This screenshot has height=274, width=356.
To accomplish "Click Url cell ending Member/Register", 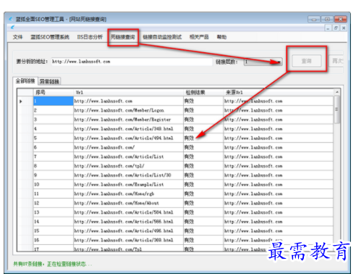I will [x=128, y=120].
